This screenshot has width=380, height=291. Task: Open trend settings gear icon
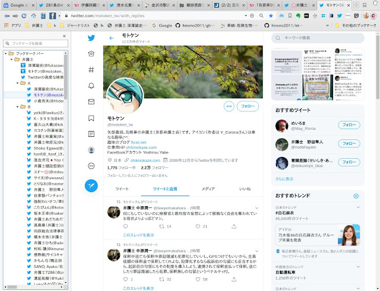356,196
